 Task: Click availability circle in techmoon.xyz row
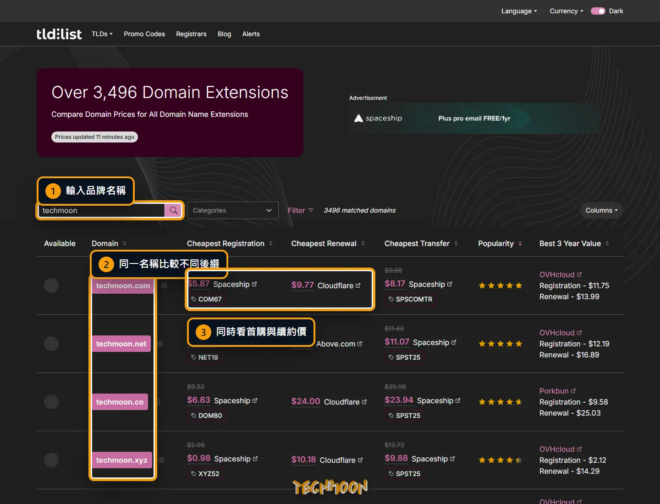point(51,460)
